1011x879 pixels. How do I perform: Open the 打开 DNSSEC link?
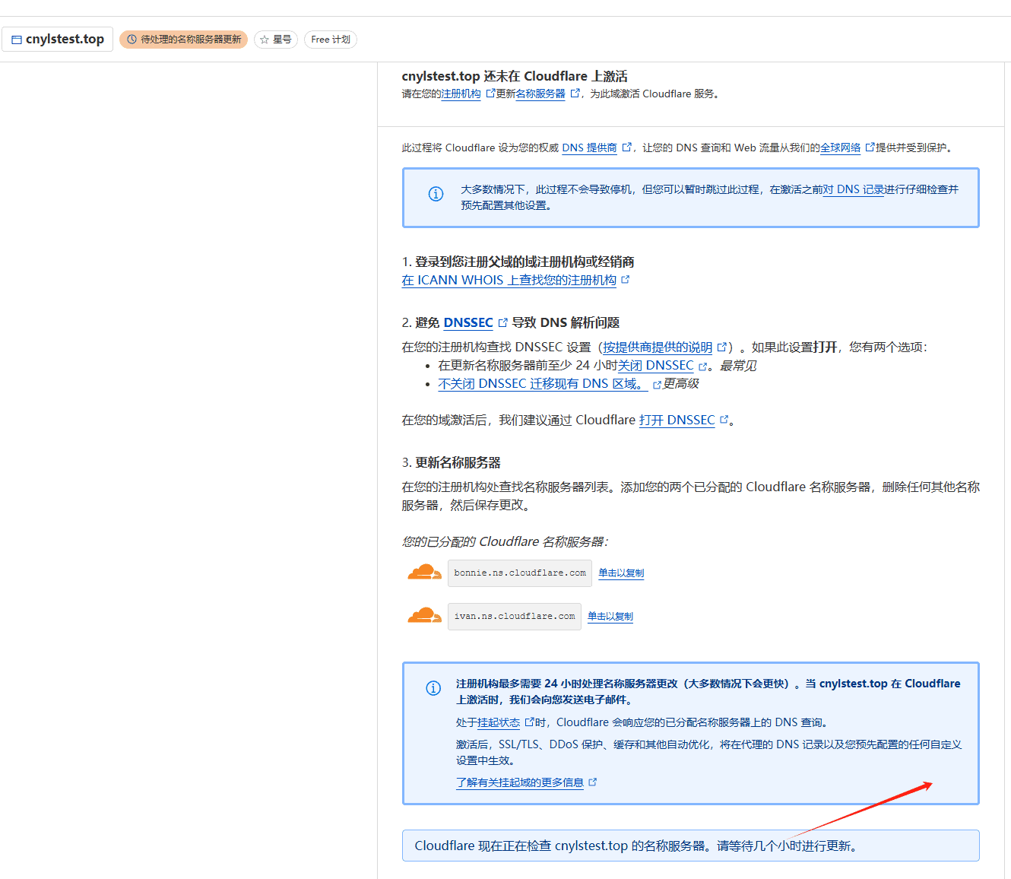tap(677, 420)
